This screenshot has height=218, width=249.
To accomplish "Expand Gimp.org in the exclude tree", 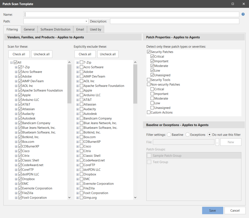I will point(77,198).
